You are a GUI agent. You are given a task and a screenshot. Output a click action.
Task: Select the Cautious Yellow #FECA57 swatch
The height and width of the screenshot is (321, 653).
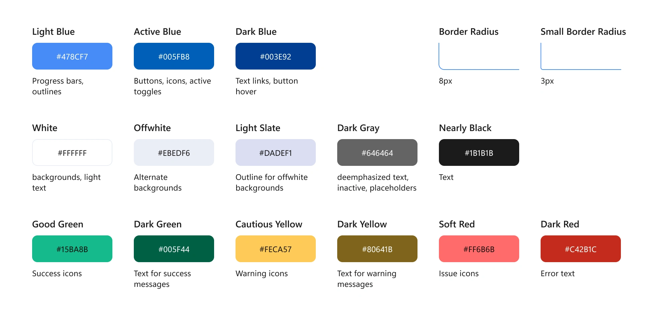click(x=276, y=249)
